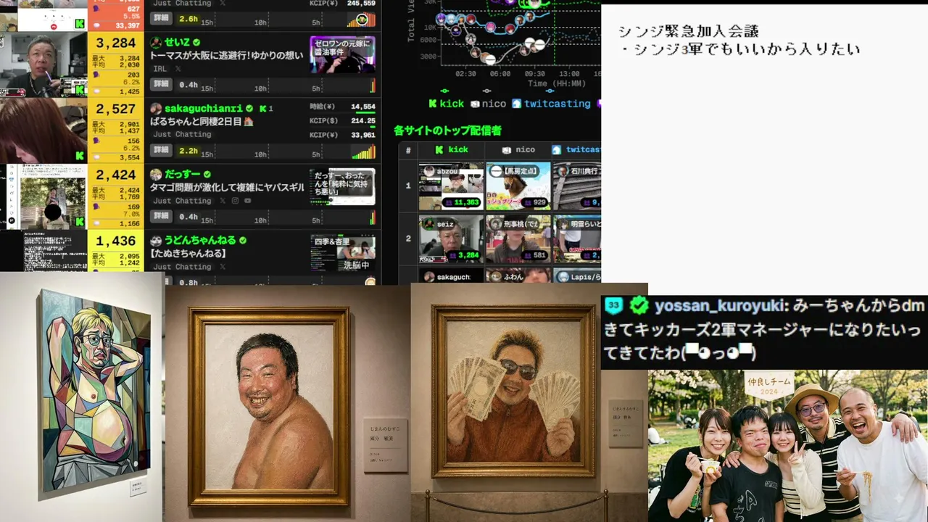Open the だっすー live stream preview thumbnail
Image resolution: width=928 pixels, height=522 pixels.
tap(43, 196)
